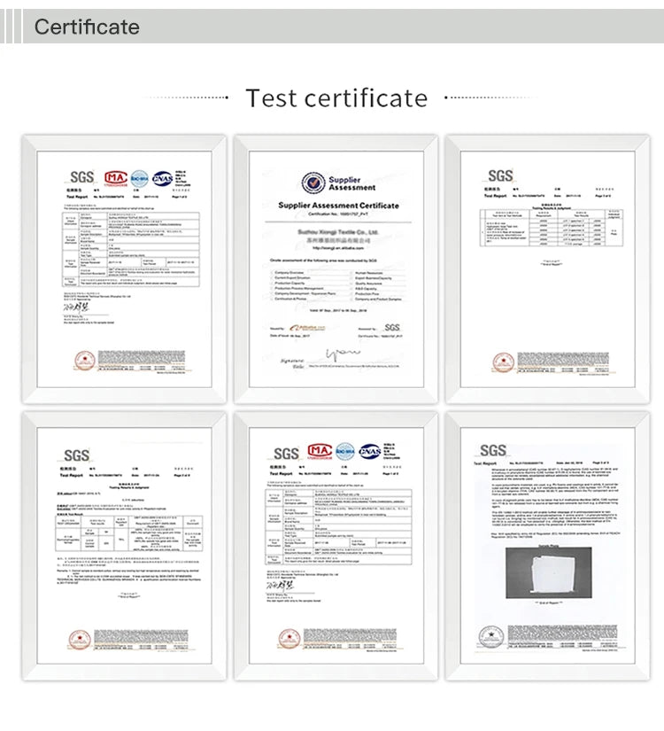The width and height of the screenshot is (664, 731).
Task: Click the Production Capacity checkbox on the supplier certificate
Action: click(272, 284)
